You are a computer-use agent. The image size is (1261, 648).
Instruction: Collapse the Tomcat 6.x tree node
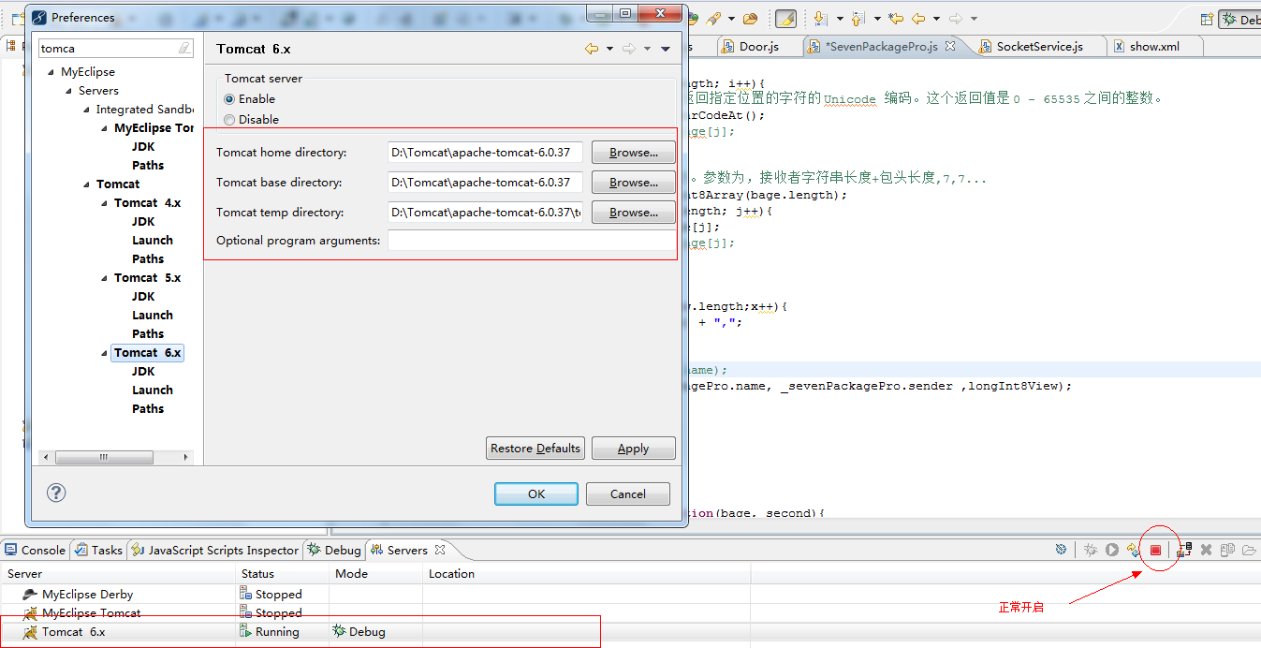click(105, 353)
